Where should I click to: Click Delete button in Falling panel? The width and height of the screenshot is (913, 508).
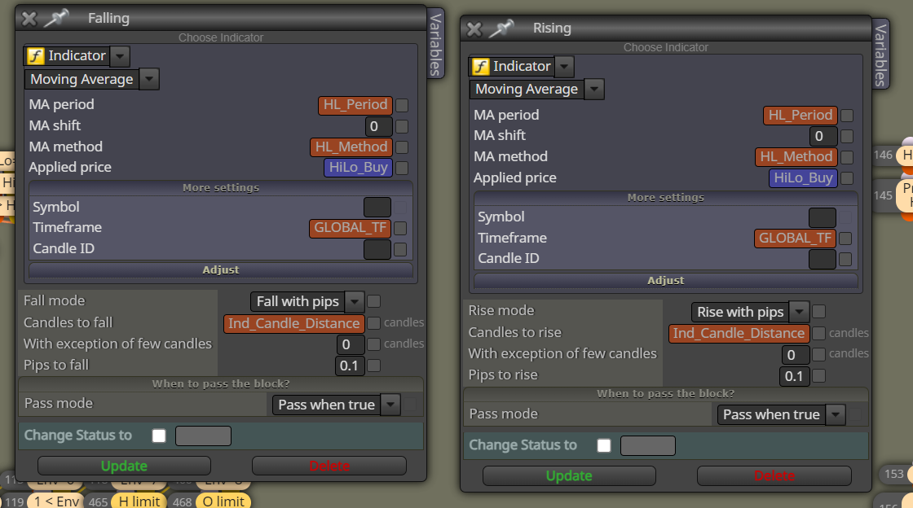pyautogui.click(x=329, y=466)
